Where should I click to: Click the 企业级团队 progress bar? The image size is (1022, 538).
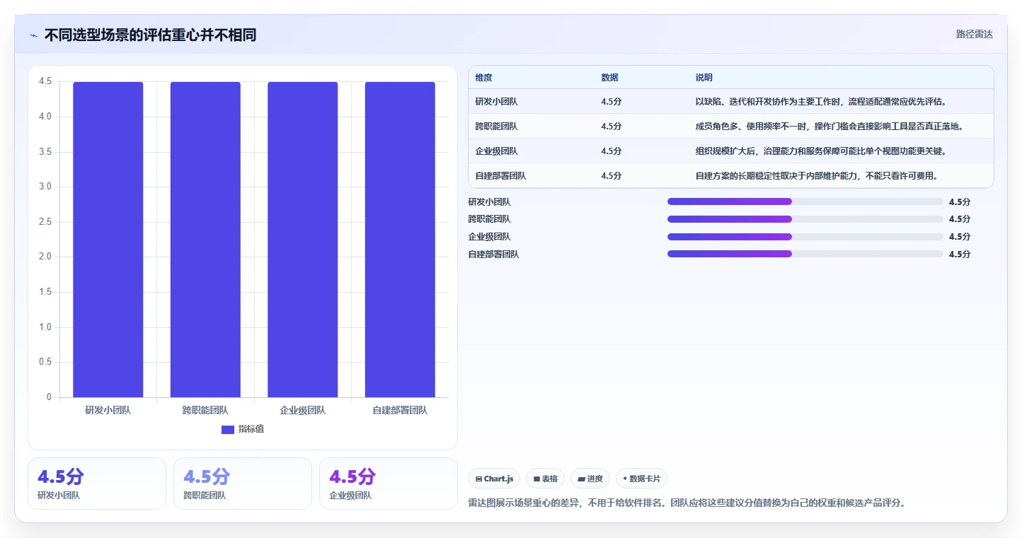[x=805, y=237]
